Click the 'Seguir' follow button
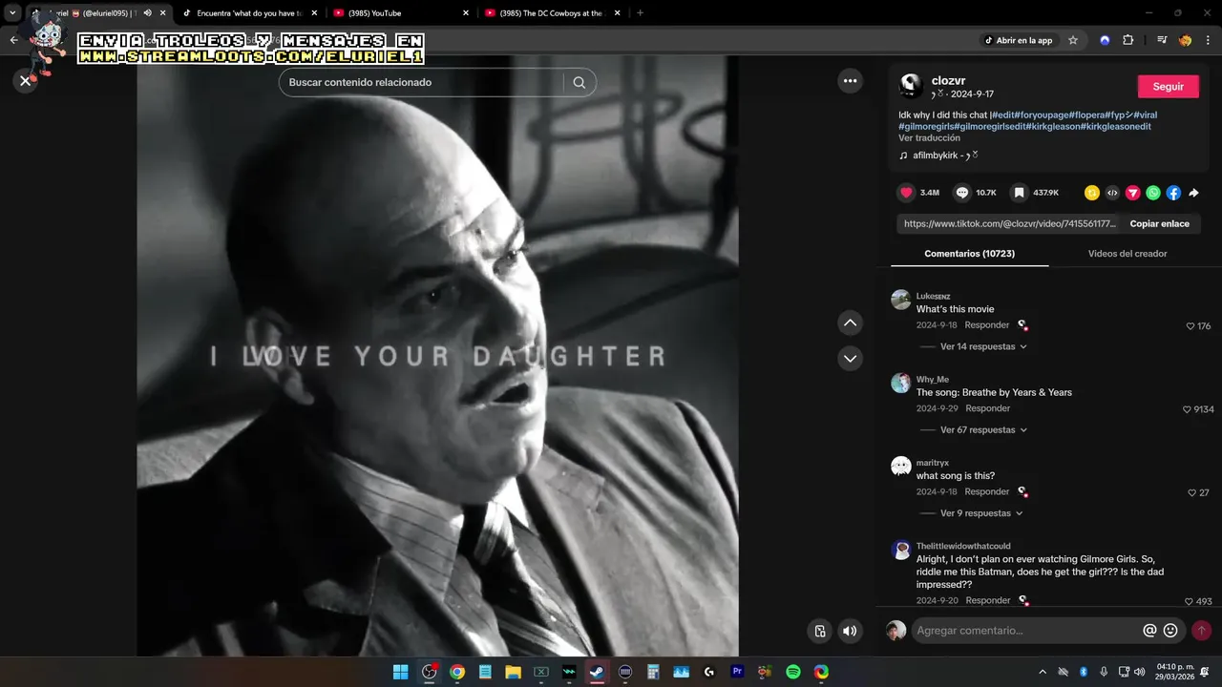This screenshot has width=1222, height=687. click(1168, 86)
